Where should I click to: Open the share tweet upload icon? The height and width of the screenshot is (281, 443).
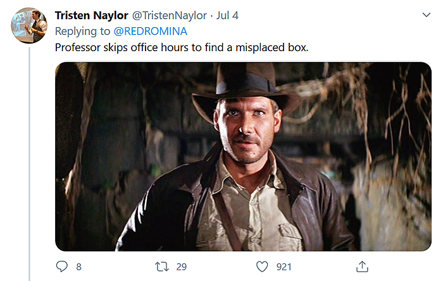(362, 266)
